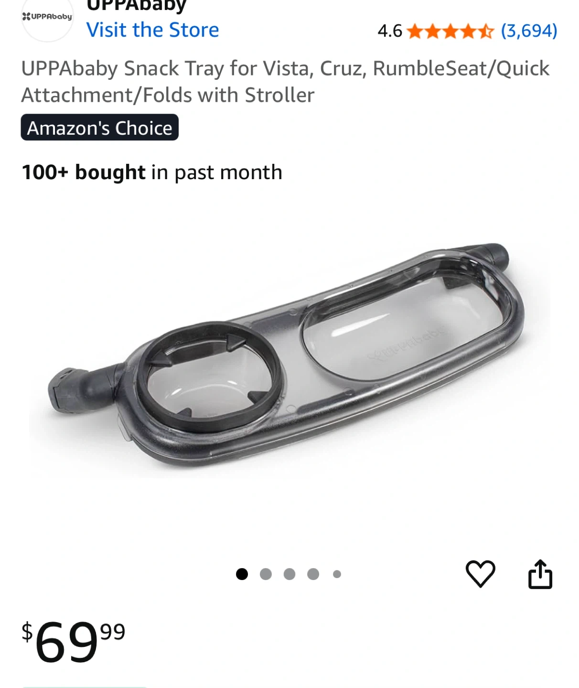Tap the share icon
This screenshot has width=579, height=688.
(x=540, y=574)
